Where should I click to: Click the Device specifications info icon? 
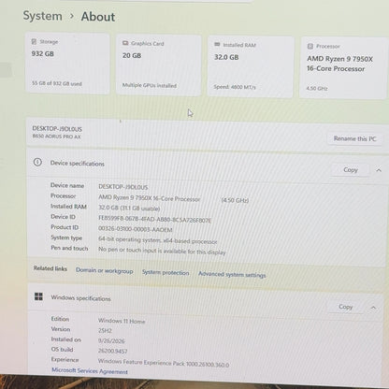tap(37, 162)
